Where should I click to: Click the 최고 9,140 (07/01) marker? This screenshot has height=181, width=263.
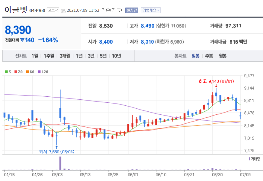click(216, 81)
